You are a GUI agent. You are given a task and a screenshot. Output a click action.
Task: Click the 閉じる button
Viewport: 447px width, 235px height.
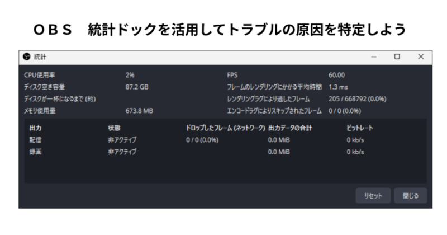coord(410,196)
